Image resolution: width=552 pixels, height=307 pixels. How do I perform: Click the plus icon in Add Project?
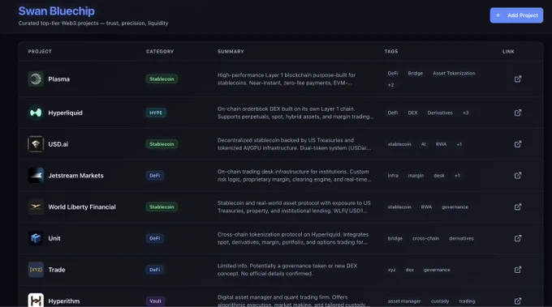(498, 15)
